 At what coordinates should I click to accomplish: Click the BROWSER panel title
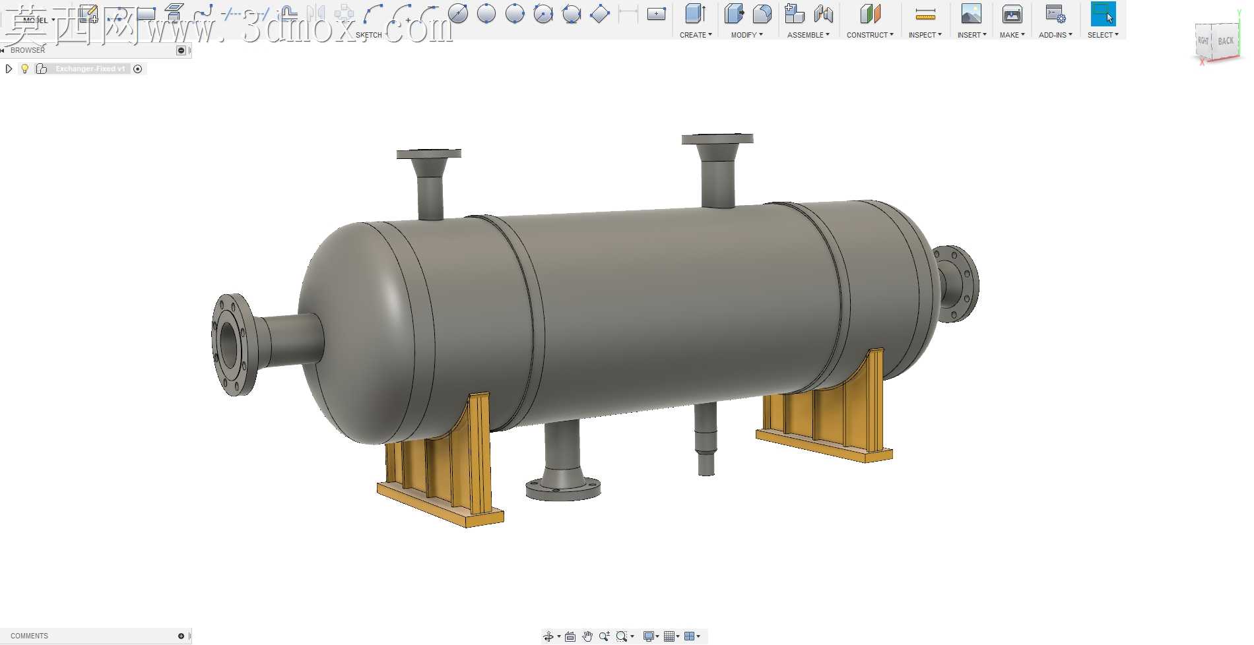pyautogui.click(x=28, y=50)
